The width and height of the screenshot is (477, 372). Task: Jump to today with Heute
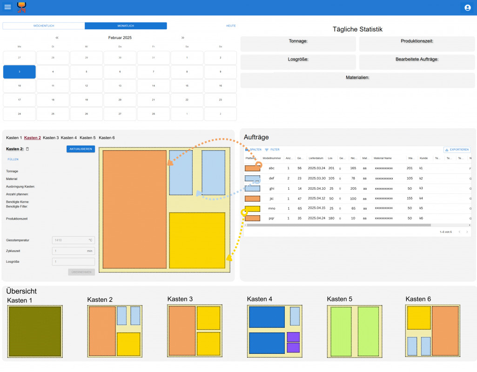tap(231, 26)
